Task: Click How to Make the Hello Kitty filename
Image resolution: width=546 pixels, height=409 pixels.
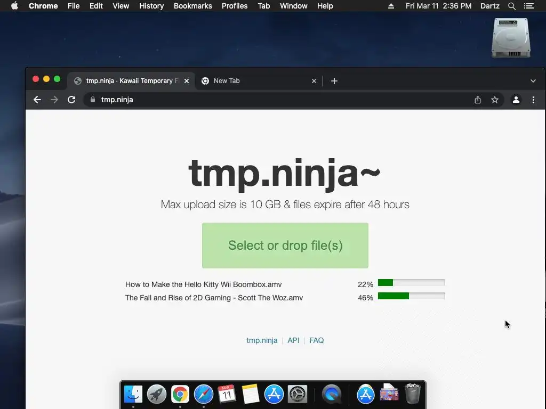Action: click(203, 284)
